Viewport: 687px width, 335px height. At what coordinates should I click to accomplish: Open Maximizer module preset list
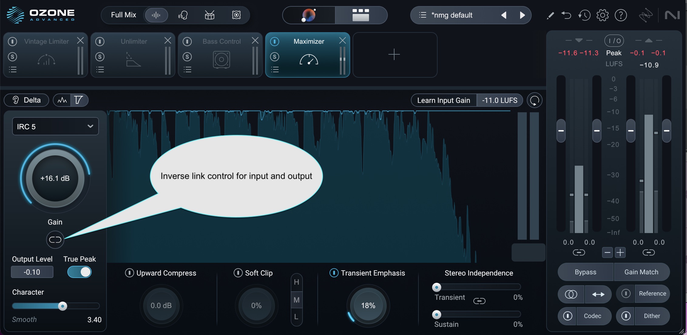coord(275,70)
